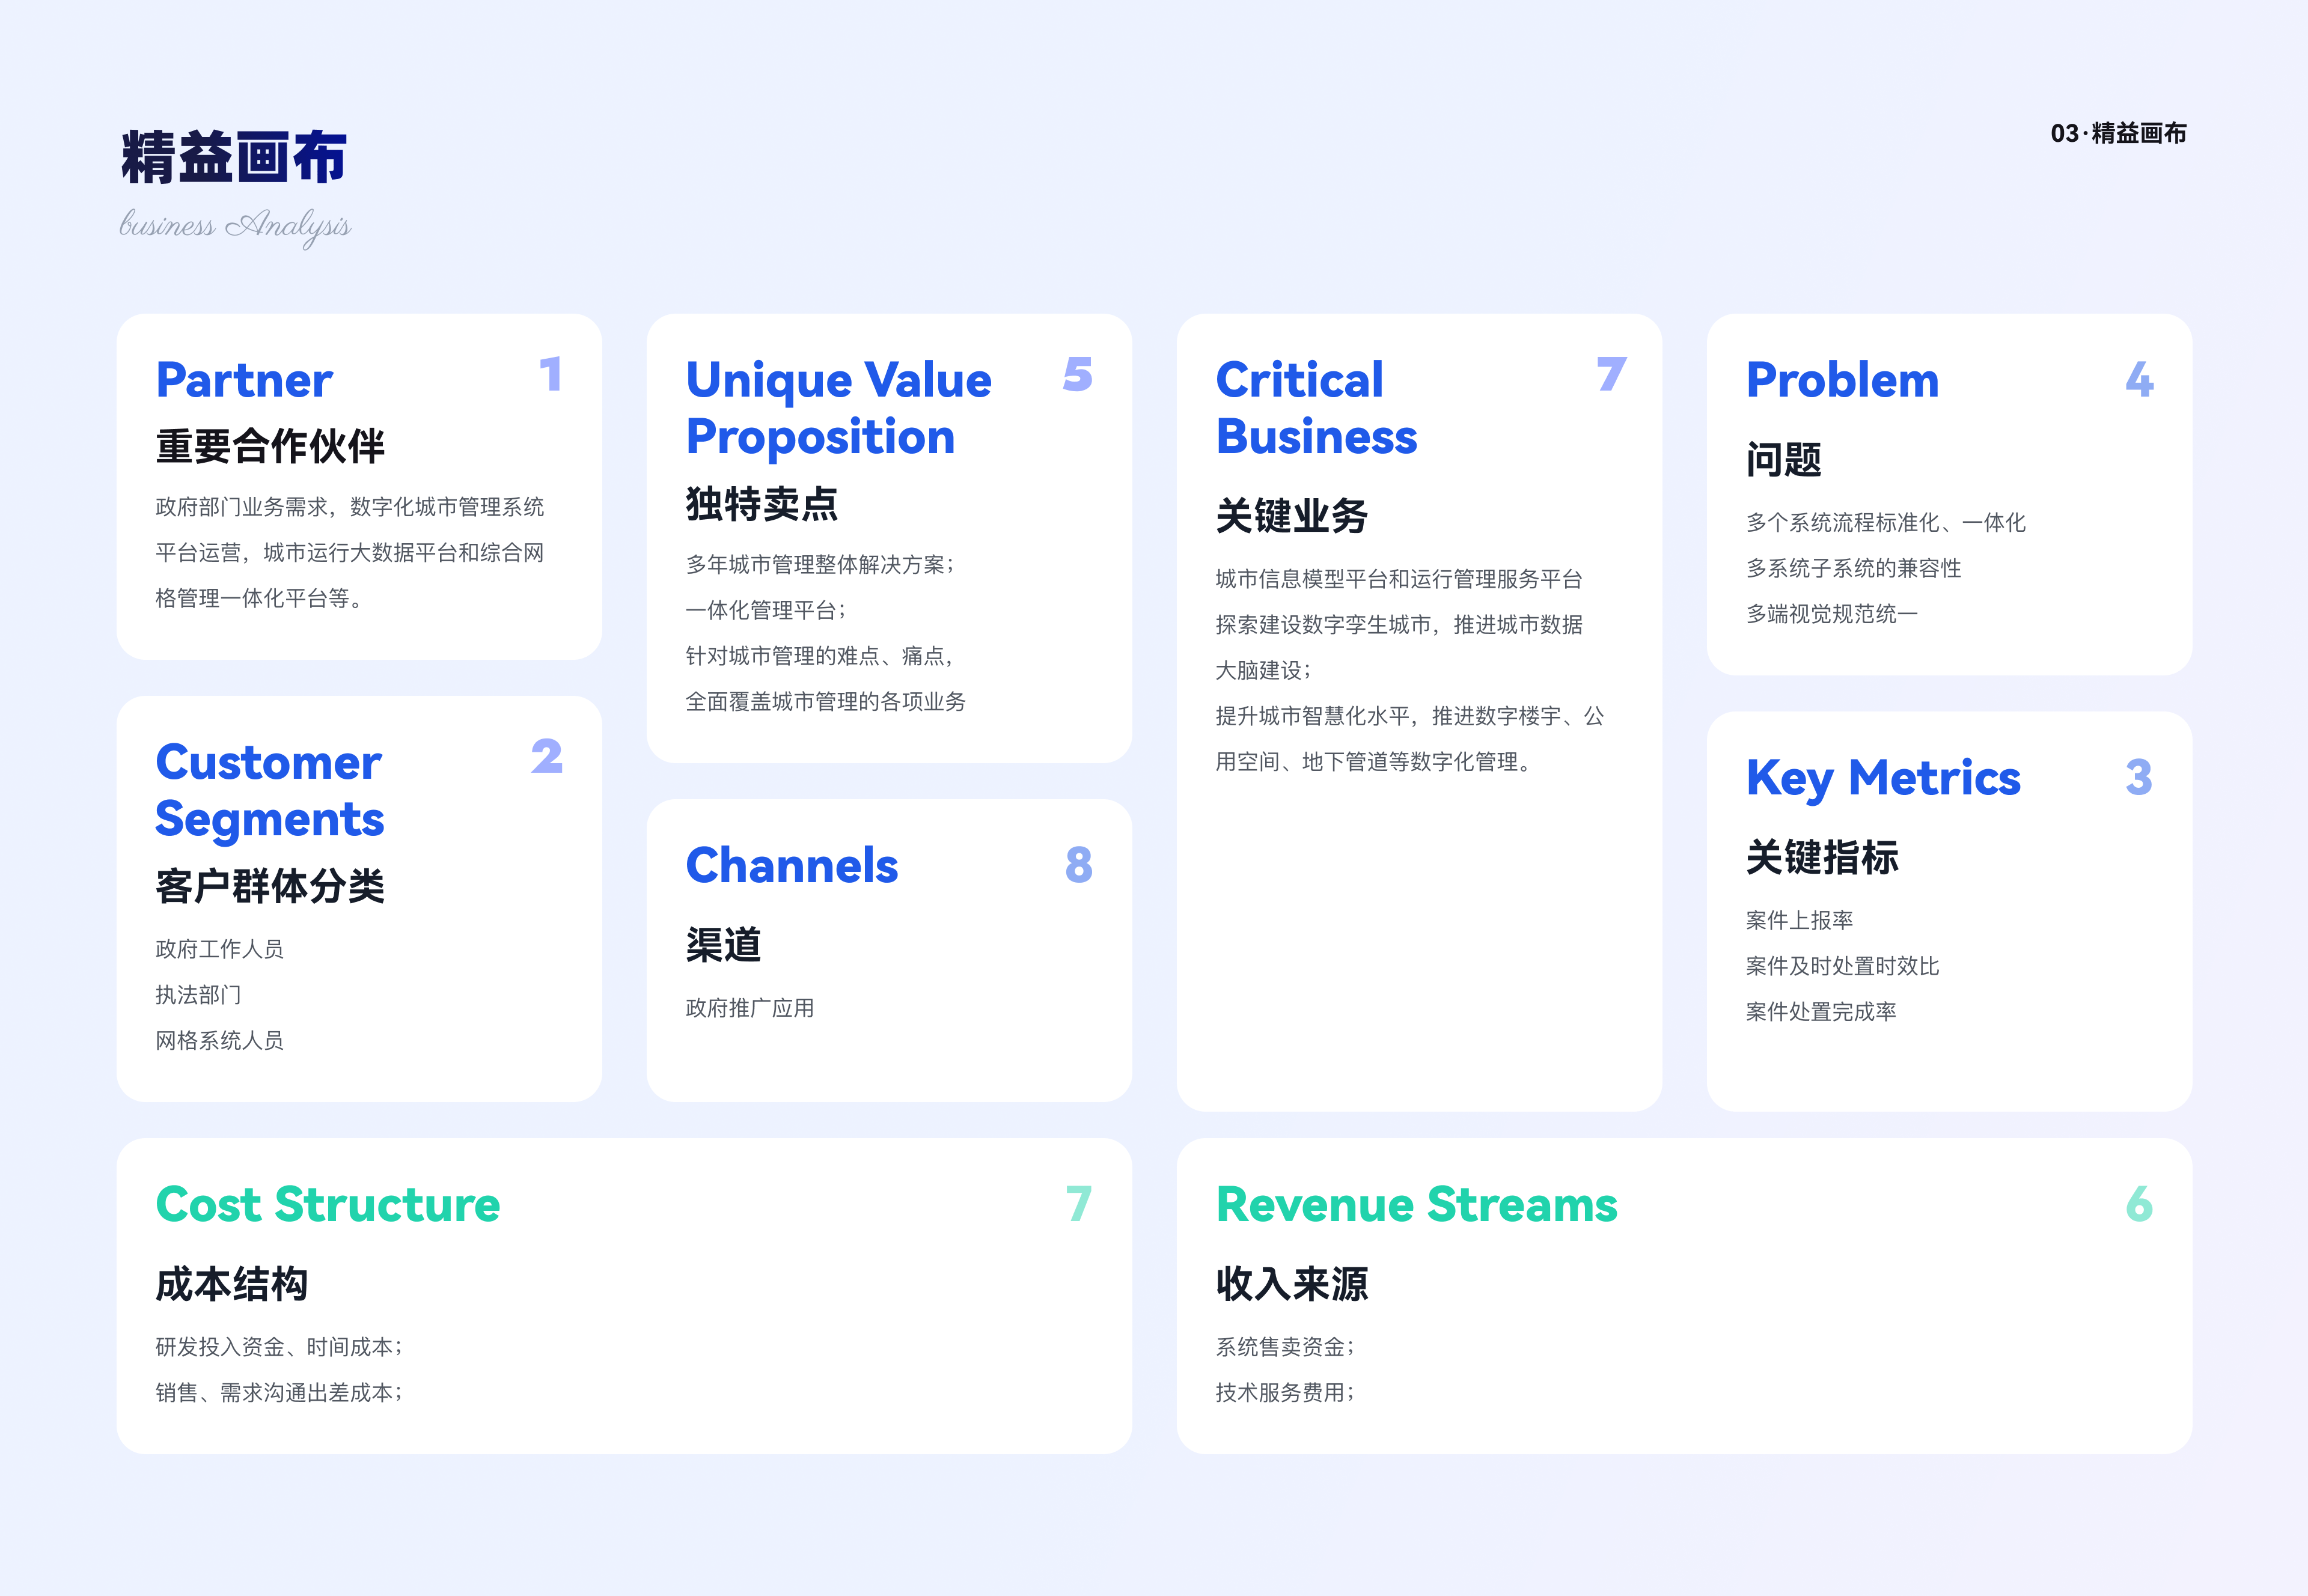2308x1596 pixels.
Task: Click number 2 on Customer Segments card
Action: 547,757
